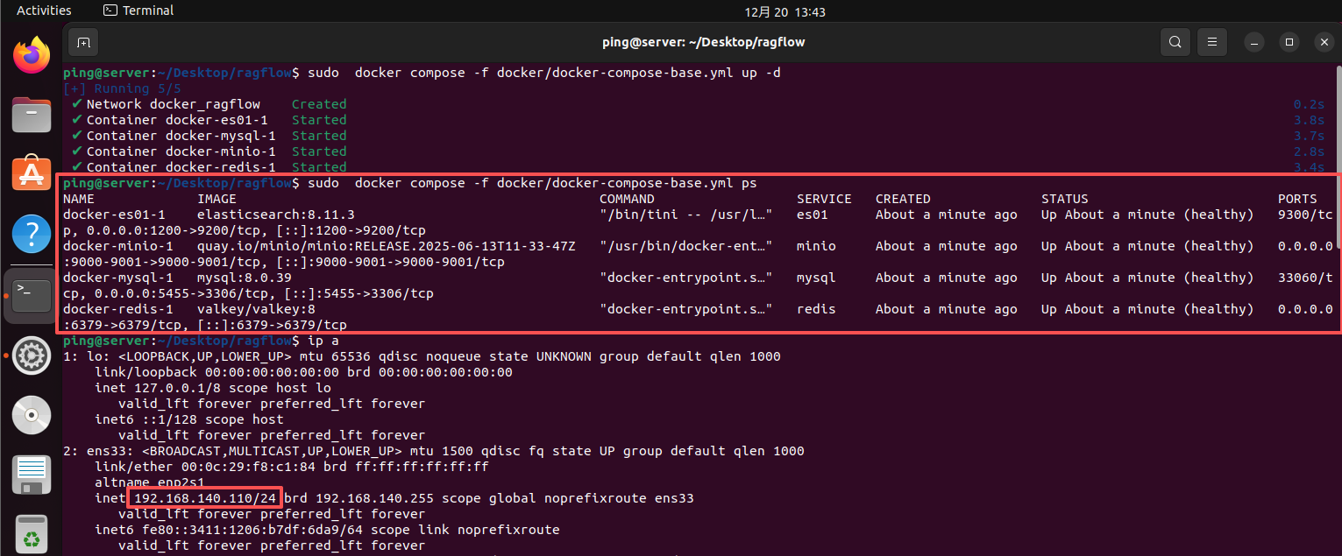Screen dimensions: 1342x556
Task: Open Settings with the gear dock icon
Action: 31,355
